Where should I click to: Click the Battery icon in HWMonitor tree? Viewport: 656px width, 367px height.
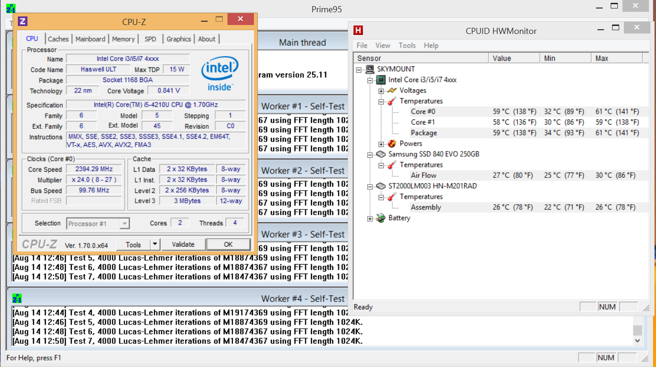[x=381, y=218]
